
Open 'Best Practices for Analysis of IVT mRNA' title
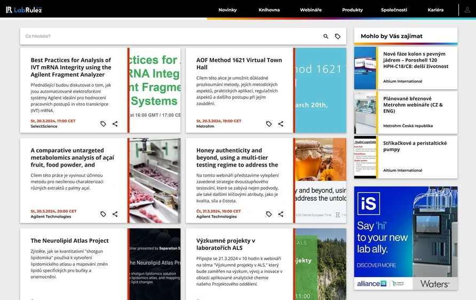coord(71,67)
